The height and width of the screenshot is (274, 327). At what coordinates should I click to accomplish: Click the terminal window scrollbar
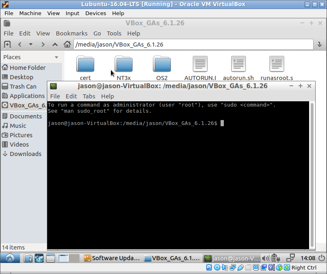312,175
